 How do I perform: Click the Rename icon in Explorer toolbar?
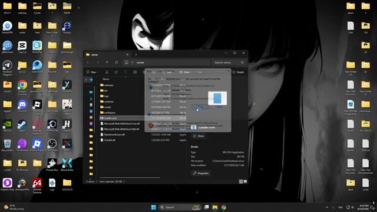tap(135, 72)
